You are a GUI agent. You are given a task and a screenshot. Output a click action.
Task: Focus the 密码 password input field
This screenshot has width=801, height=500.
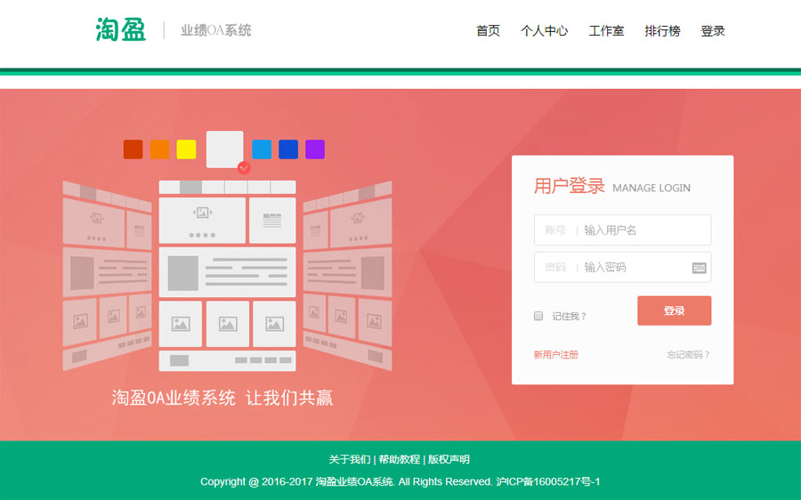click(x=623, y=267)
